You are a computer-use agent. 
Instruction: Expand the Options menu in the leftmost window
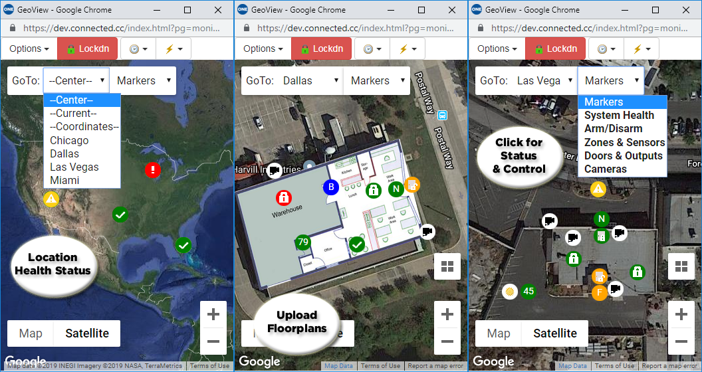point(29,48)
